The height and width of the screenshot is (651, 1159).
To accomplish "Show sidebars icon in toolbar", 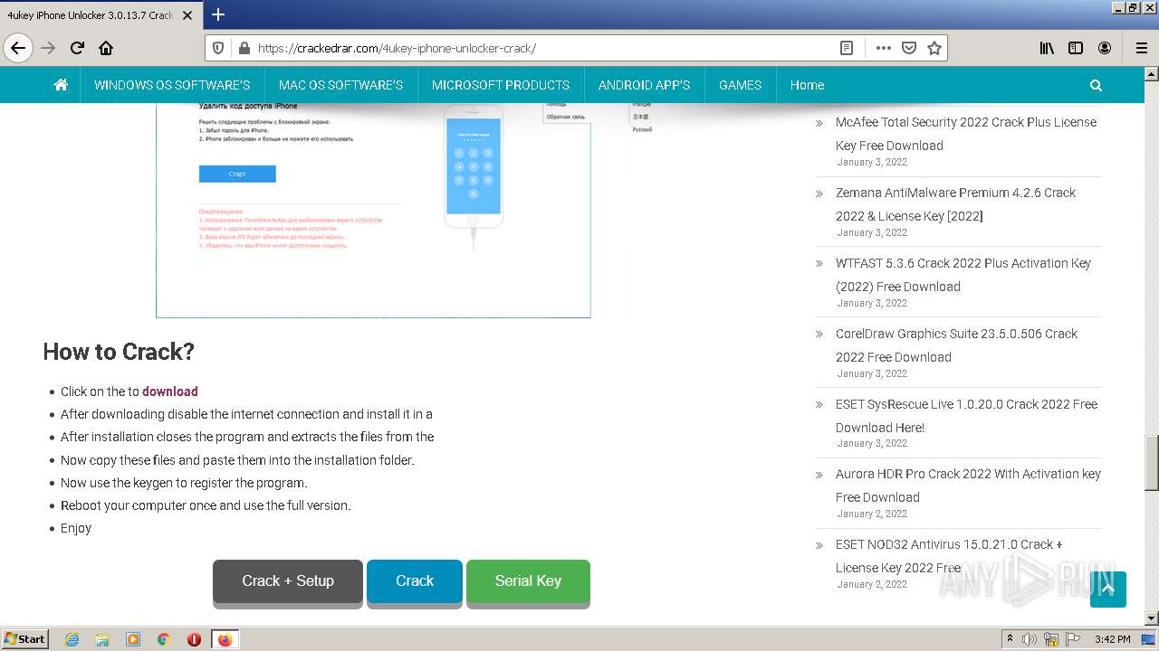I will tap(1076, 48).
